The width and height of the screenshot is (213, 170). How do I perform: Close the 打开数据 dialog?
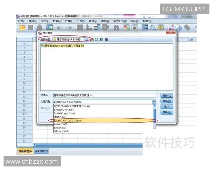coord(171,32)
